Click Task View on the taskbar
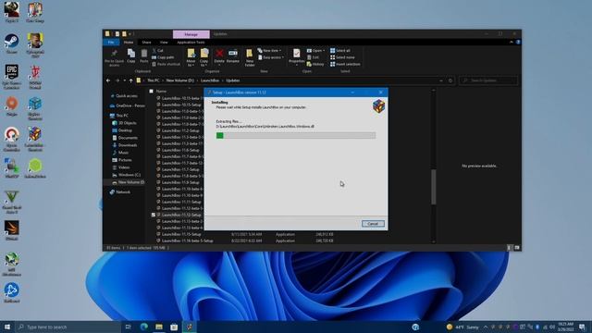The width and height of the screenshot is (592, 333). point(128,327)
